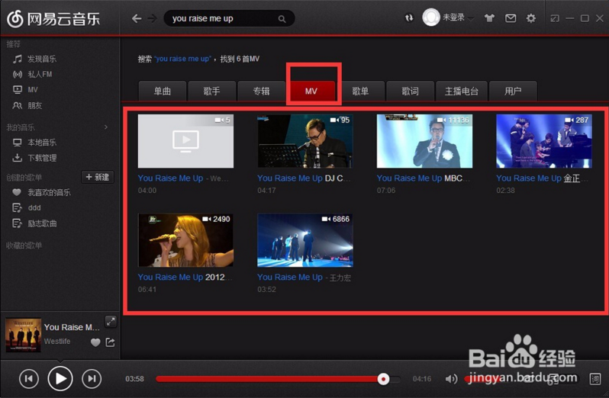Click the 'You Raise Me Up DJ C...' title link
This screenshot has height=398, width=609.
tap(304, 178)
